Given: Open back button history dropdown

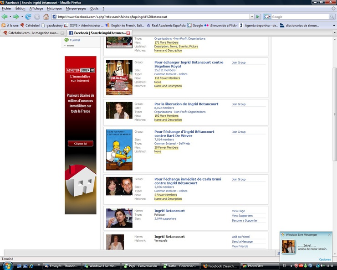Looking at the screenshot, I should pos(10,16).
